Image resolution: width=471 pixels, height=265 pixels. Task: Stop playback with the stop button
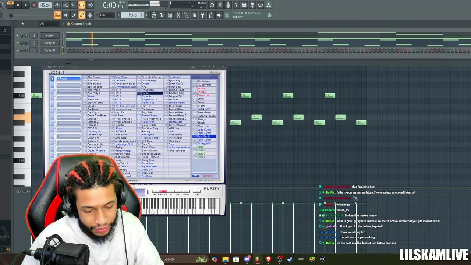click(26, 5)
